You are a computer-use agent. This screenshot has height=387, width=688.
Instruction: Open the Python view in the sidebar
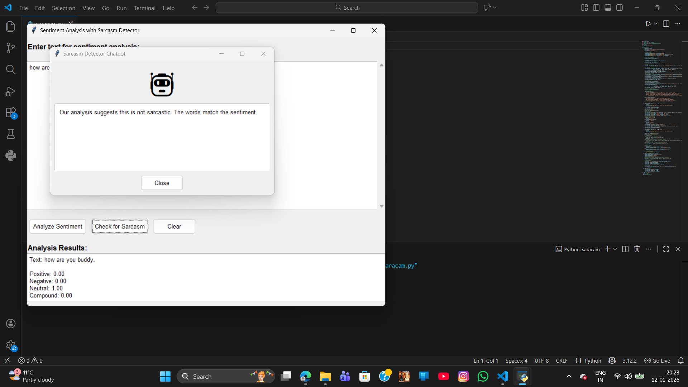click(x=10, y=155)
